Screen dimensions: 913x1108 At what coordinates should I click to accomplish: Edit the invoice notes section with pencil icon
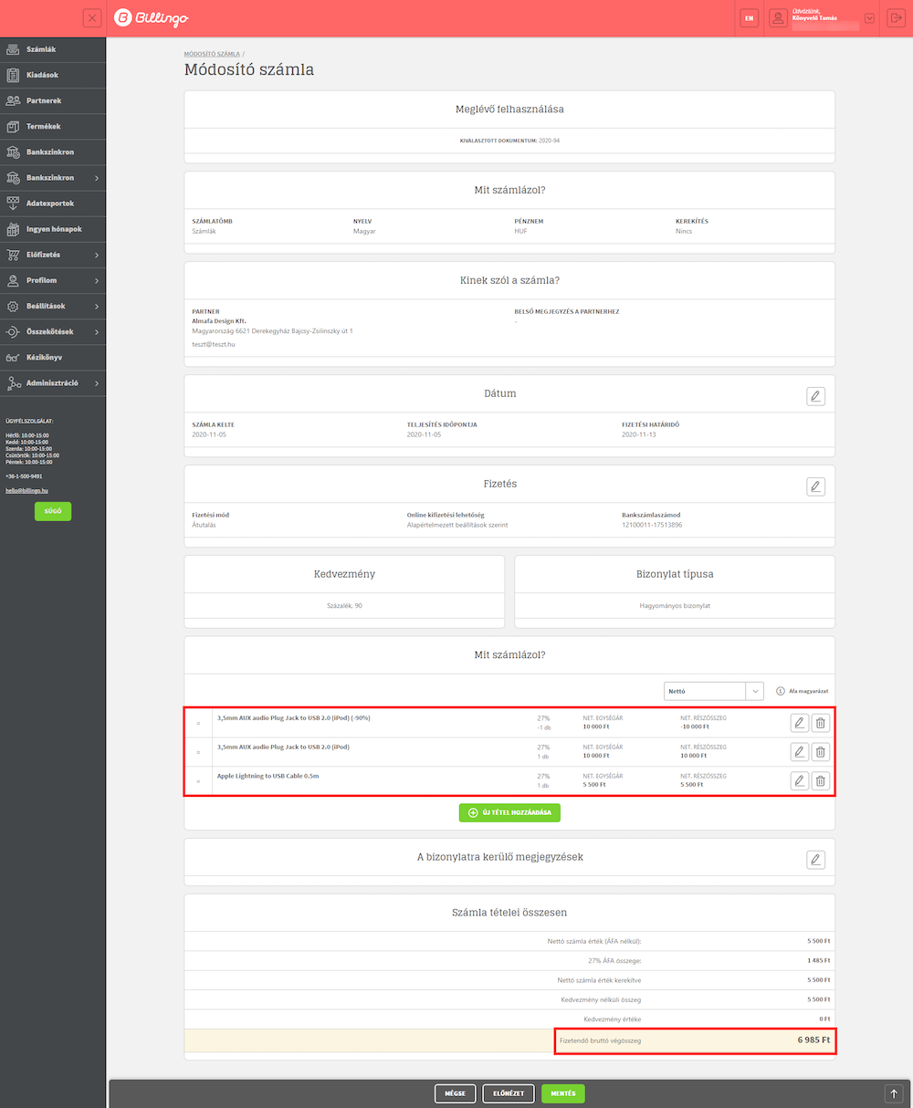[x=815, y=860]
